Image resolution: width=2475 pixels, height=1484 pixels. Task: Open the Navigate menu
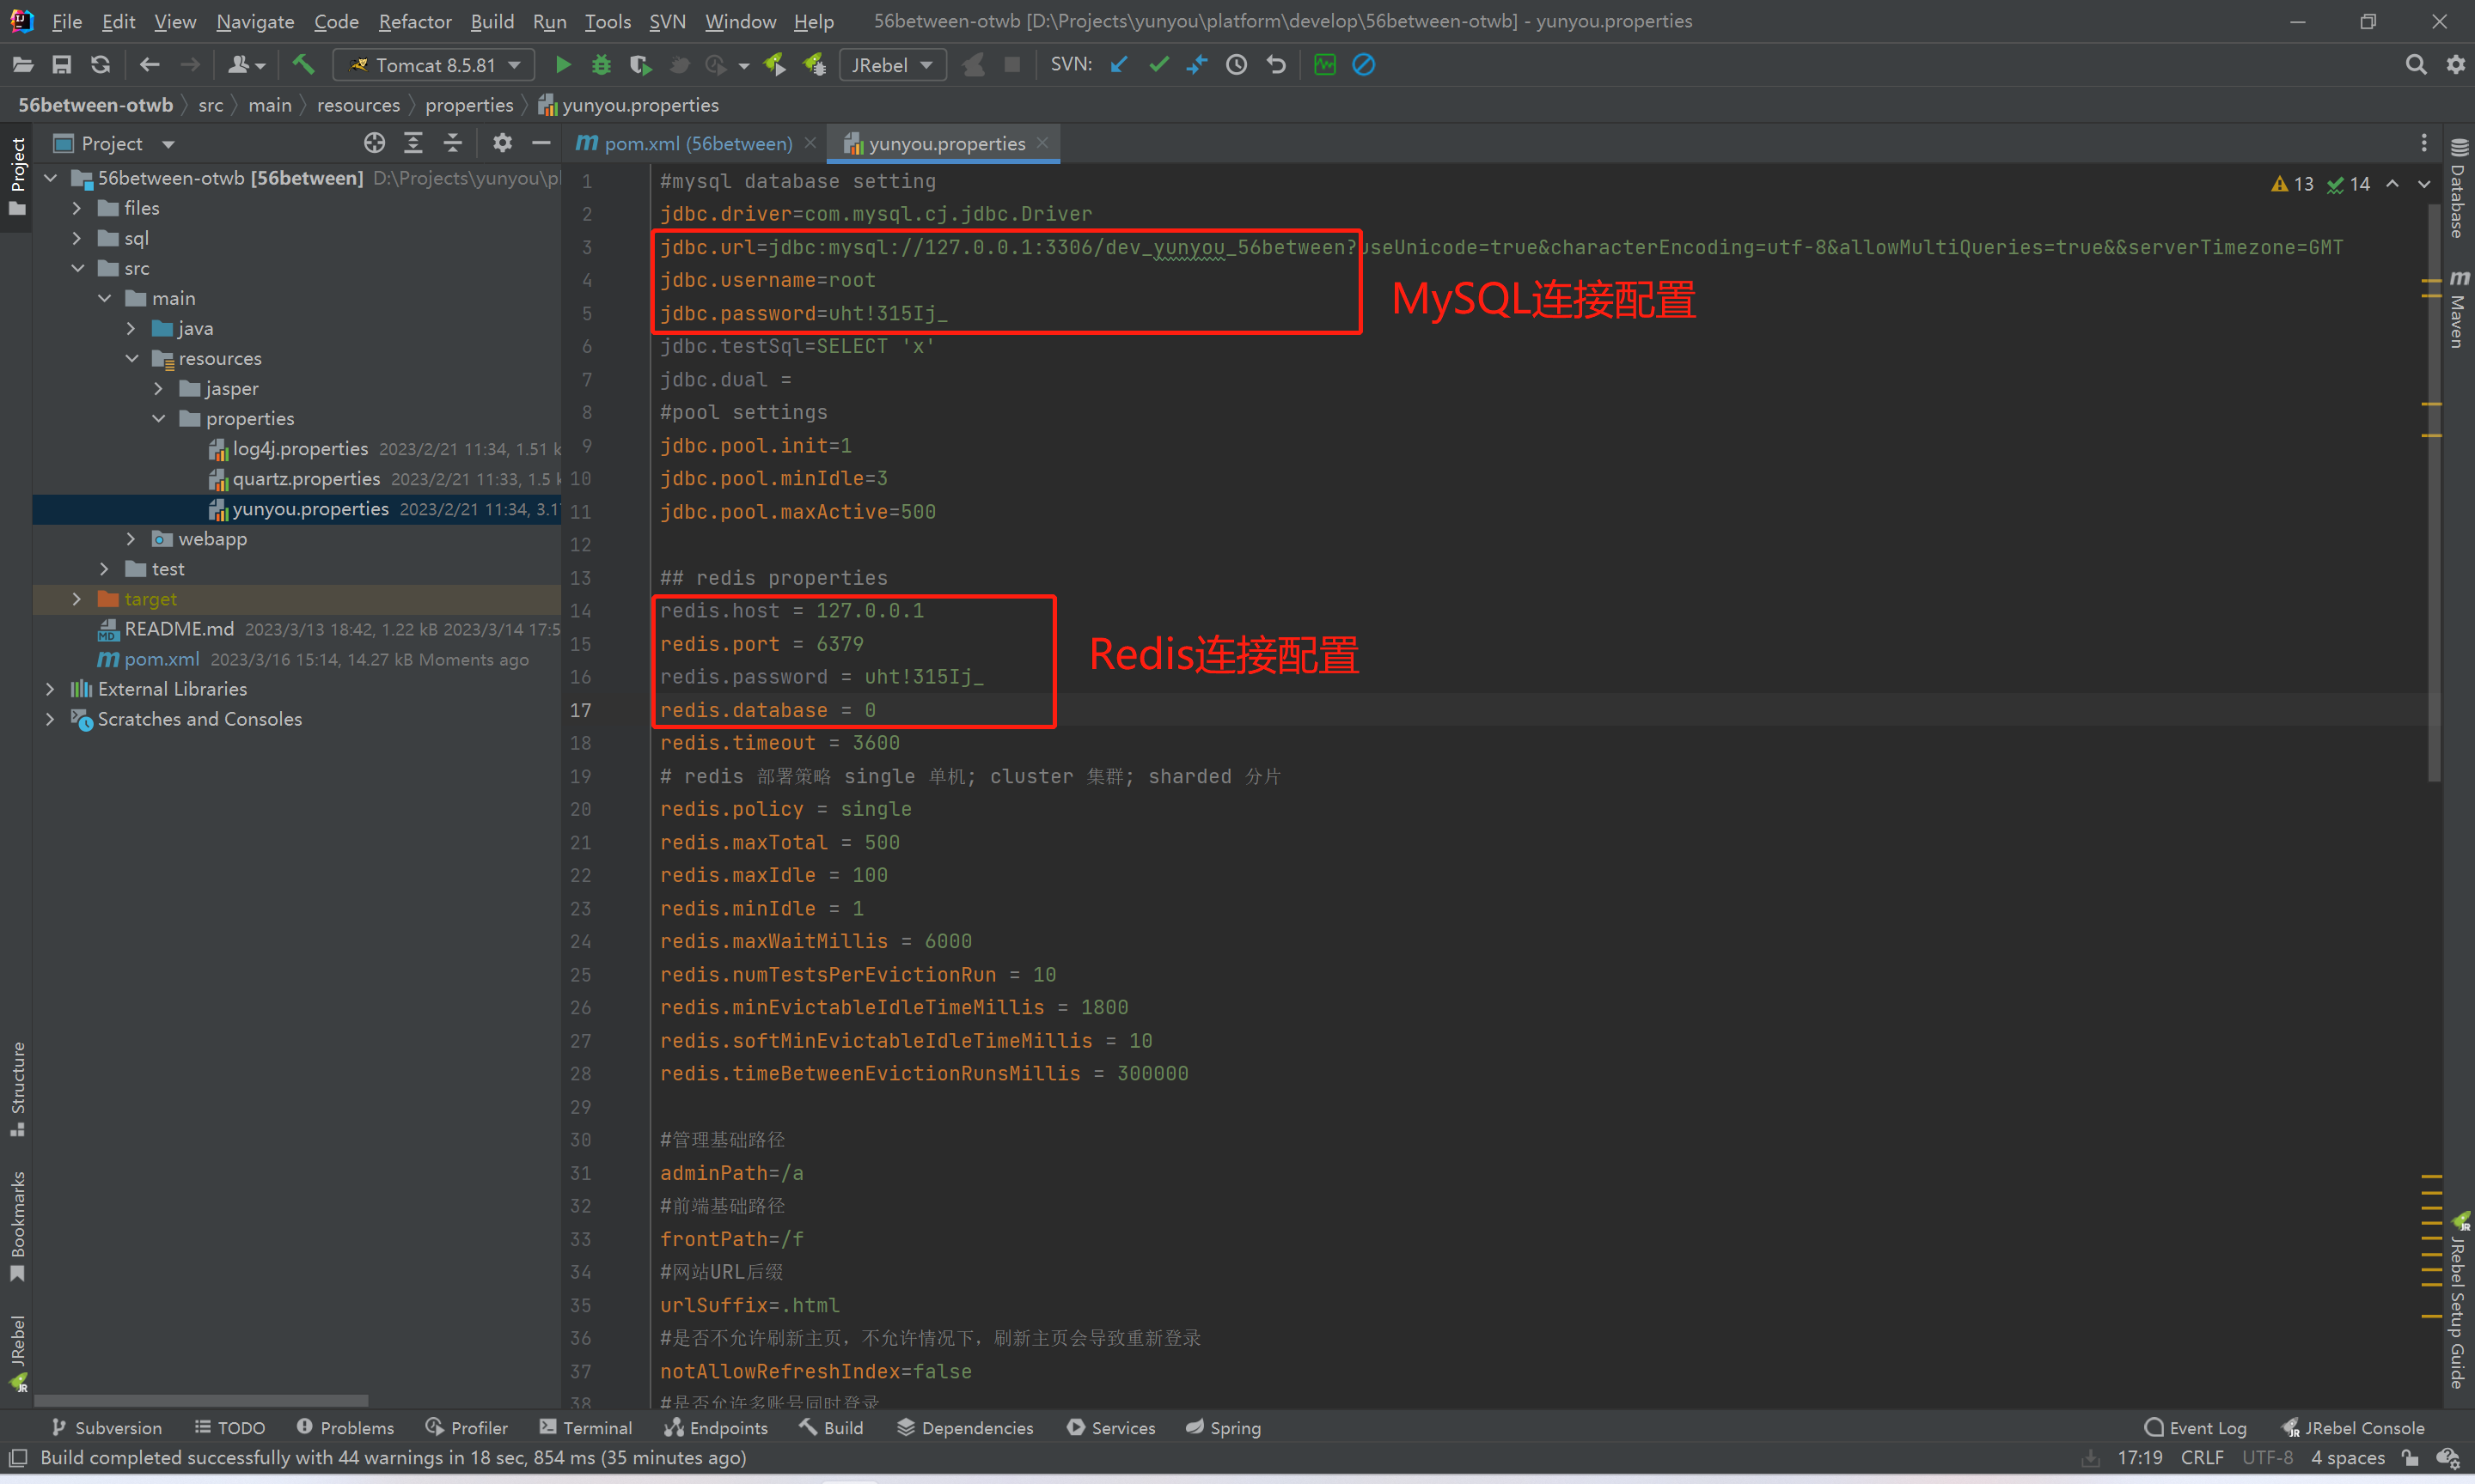tap(255, 21)
